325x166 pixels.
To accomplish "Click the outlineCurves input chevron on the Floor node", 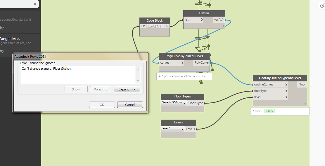I will [x=286, y=84].
